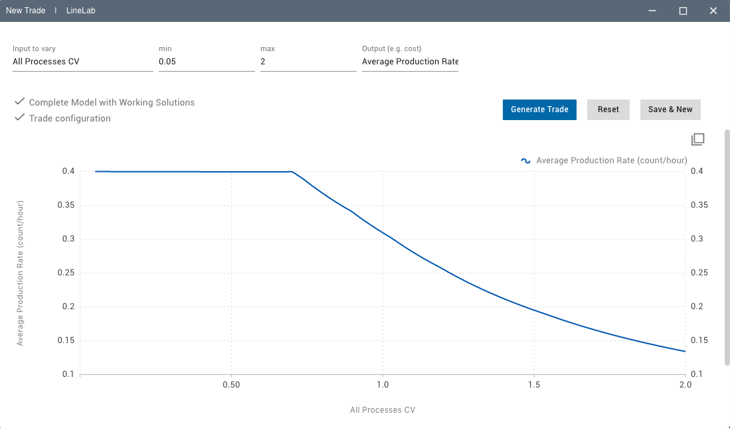Maximize the New Trade window
The image size is (730, 428).
coord(683,11)
